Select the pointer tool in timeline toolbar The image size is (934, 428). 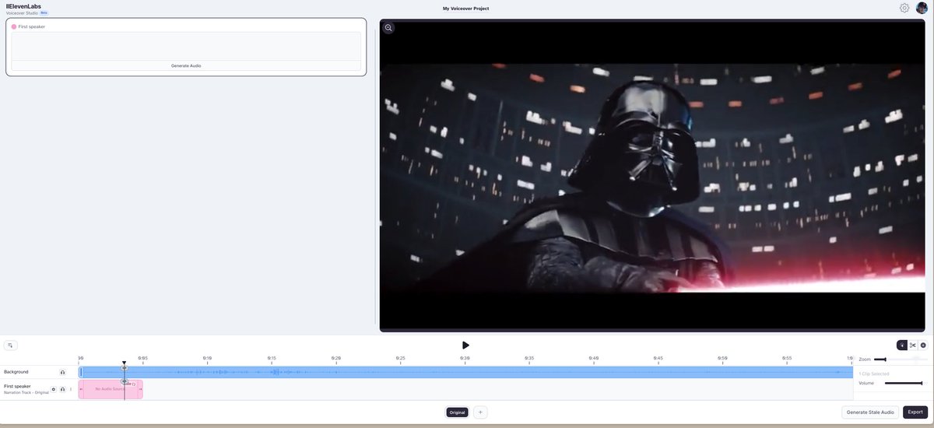click(902, 345)
